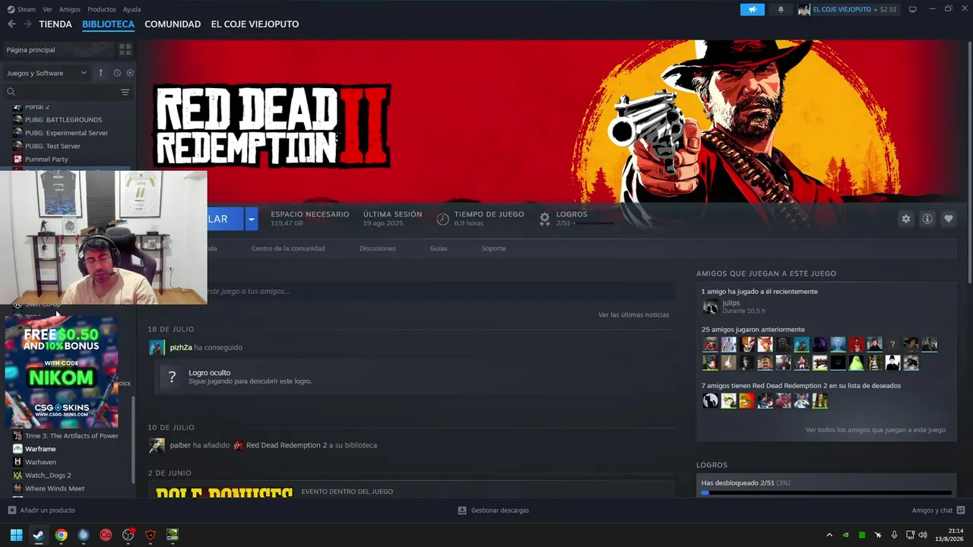The height and width of the screenshot is (547, 973).
Task: Open the TIENDA section
Action: coord(55,24)
